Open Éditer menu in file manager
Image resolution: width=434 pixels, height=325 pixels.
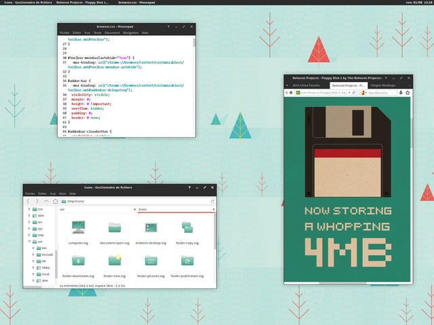[x=42, y=194]
